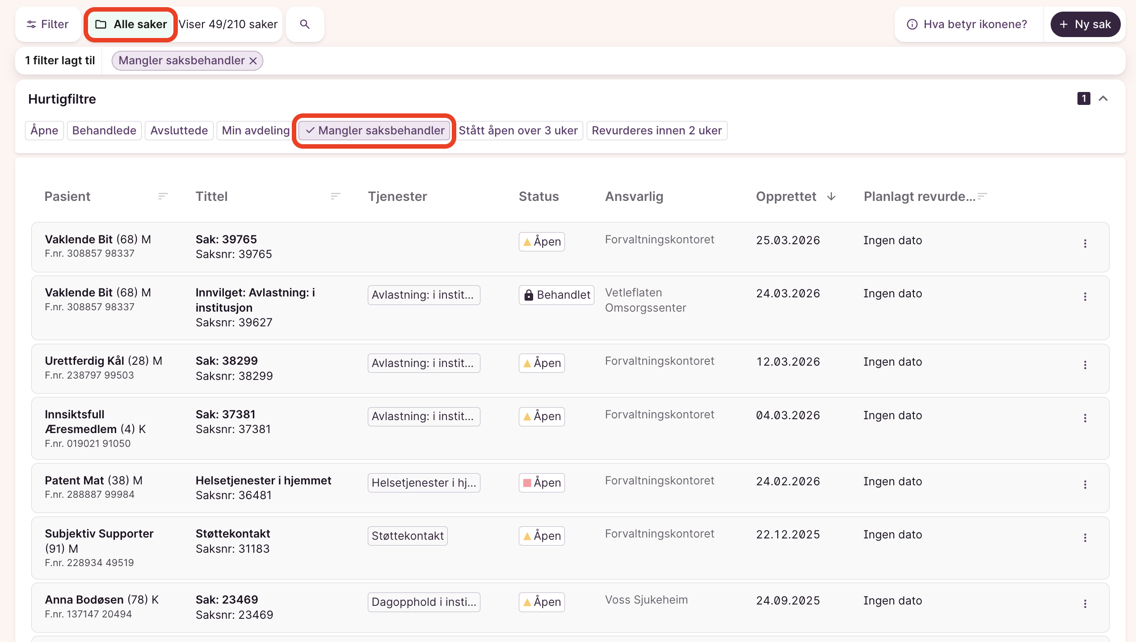This screenshot has height=642, width=1136.
Task: Click the Behandlet status badge
Action: coord(556,295)
